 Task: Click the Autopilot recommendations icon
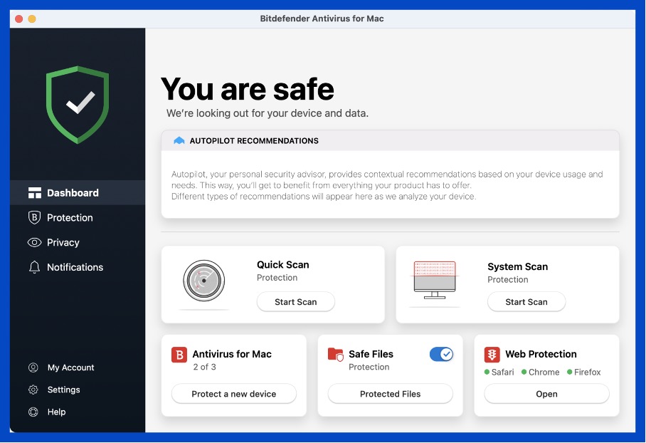(x=179, y=141)
